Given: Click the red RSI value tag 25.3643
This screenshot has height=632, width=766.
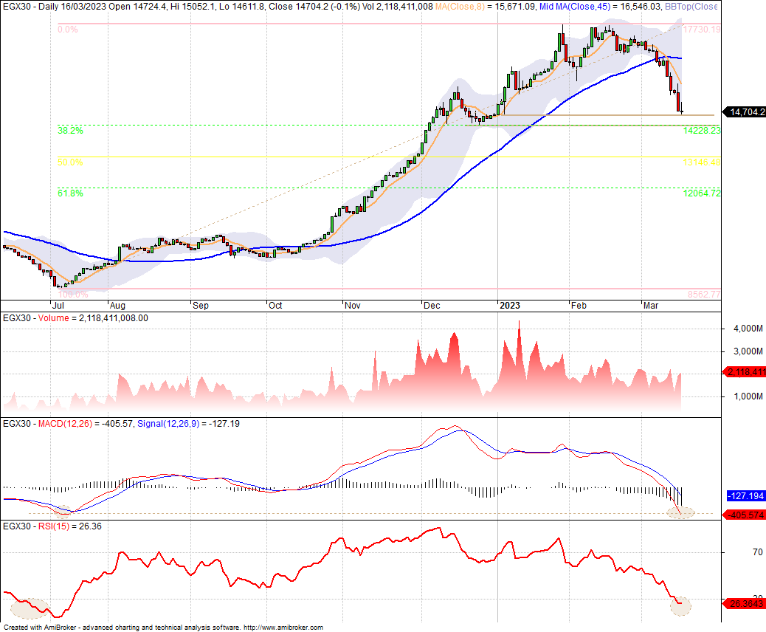Looking at the screenshot, I should [745, 604].
